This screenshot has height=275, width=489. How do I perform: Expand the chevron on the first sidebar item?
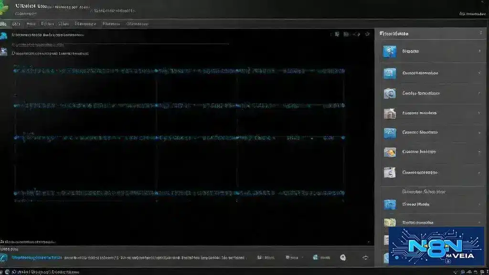point(479,51)
